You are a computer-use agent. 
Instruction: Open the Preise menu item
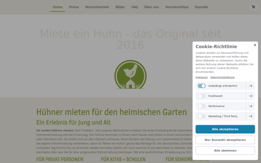point(74,7)
